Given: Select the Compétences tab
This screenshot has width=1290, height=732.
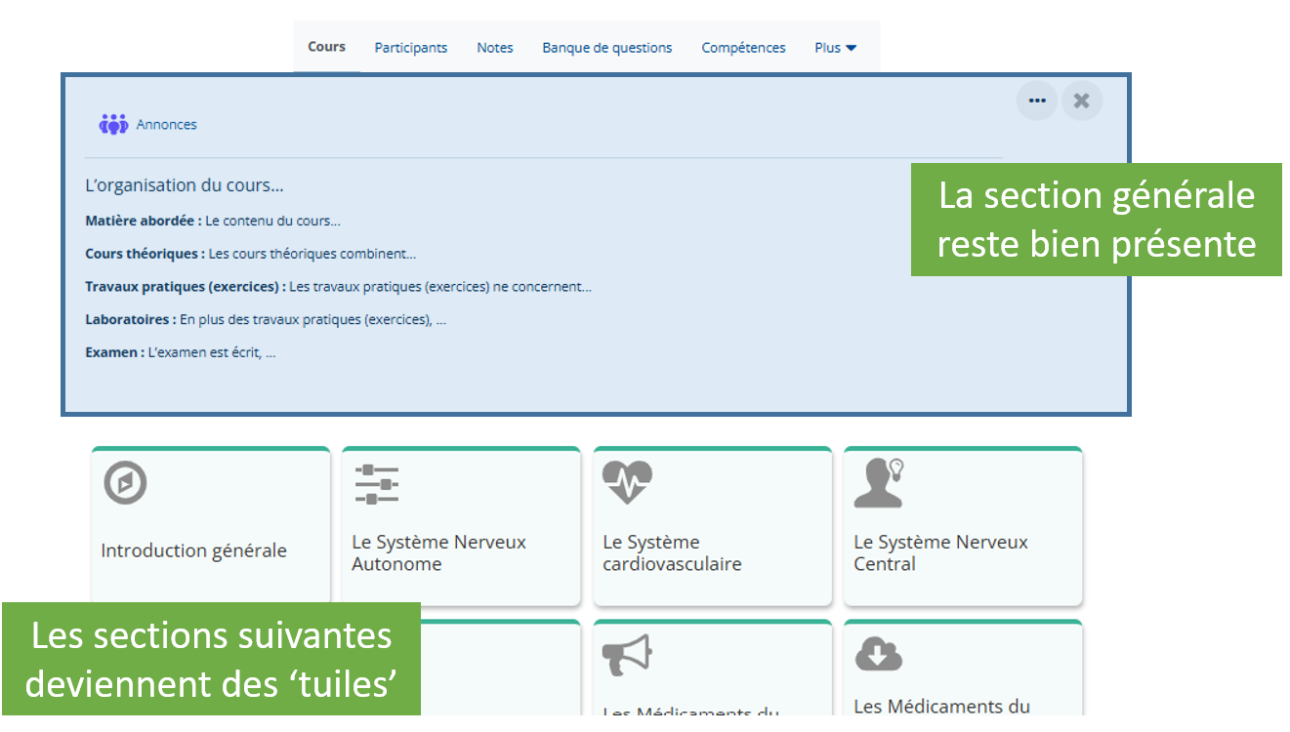Looking at the screenshot, I should tap(743, 47).
